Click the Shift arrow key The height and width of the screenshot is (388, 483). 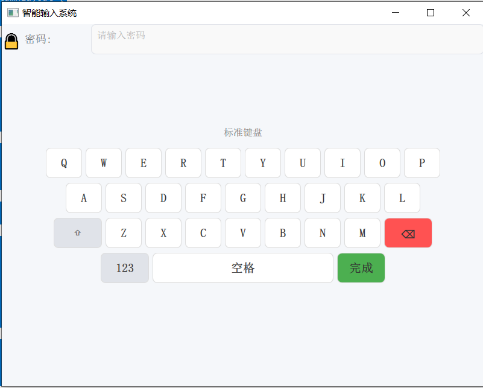[78, 233]
